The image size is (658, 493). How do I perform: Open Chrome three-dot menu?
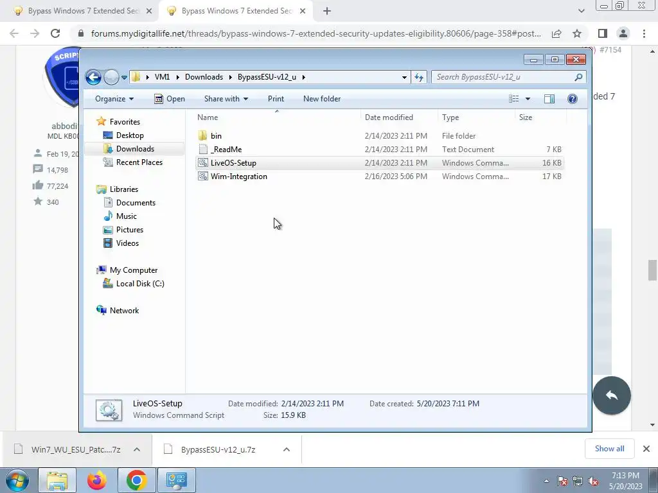(x=644, y=33)
